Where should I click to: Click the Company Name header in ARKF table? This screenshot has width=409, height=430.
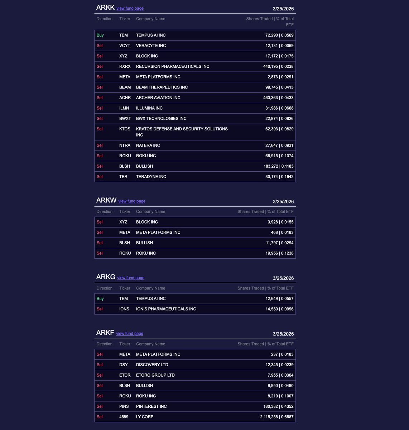[150, 344]
